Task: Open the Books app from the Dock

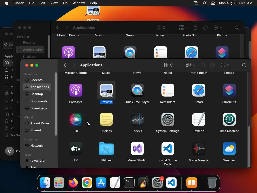Action: pyautogui.click(x=191, y=183)
